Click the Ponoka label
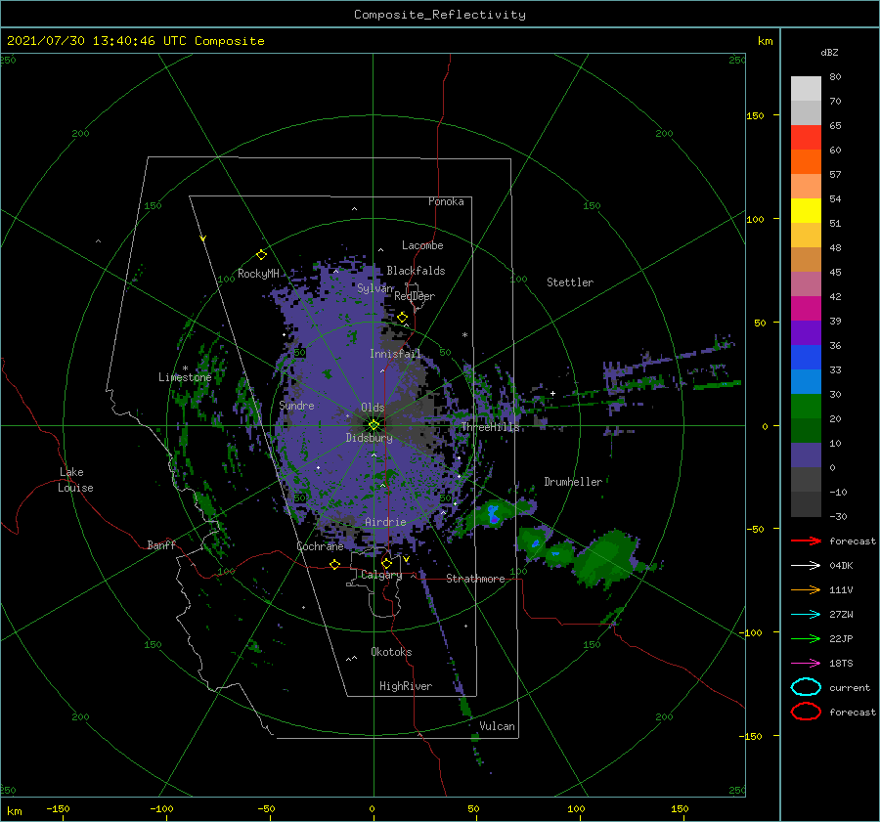 [446, 201]
